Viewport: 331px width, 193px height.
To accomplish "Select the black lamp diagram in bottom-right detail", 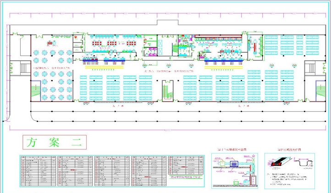I will [x=276, y=162].
